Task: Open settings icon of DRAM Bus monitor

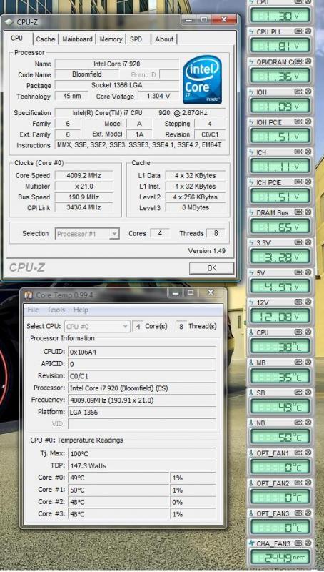Action: (299, 212)
